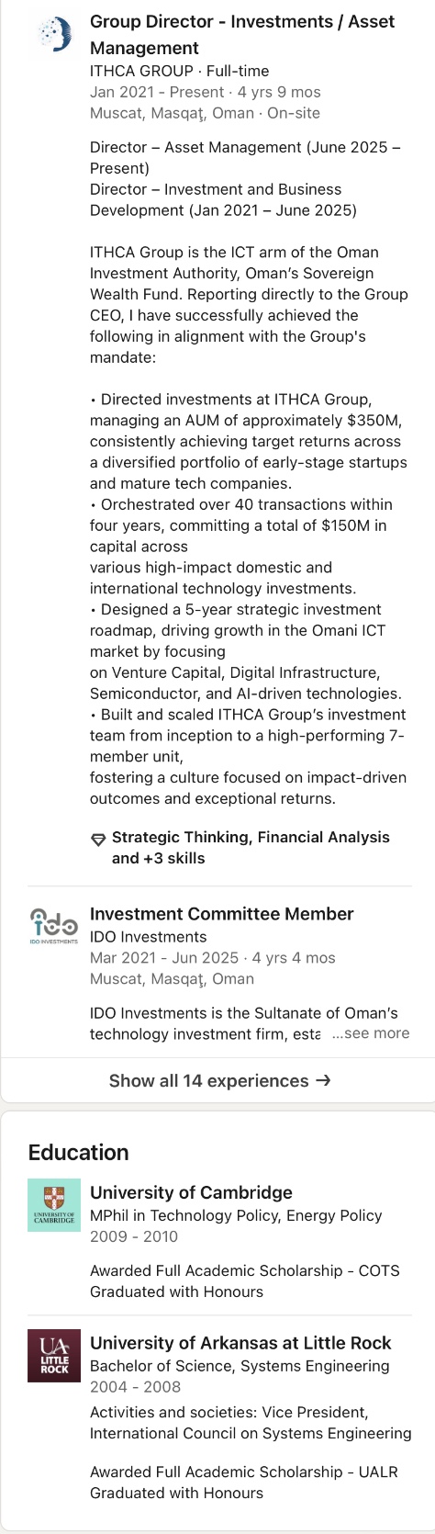Click the MPhil in Technology Policy degree text
This screenshot has height=1534, width=435.
[x=236, y=1215]
